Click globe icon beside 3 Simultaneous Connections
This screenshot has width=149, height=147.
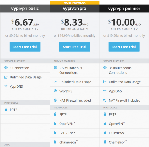pyautogui.click(x=105, y=67)
